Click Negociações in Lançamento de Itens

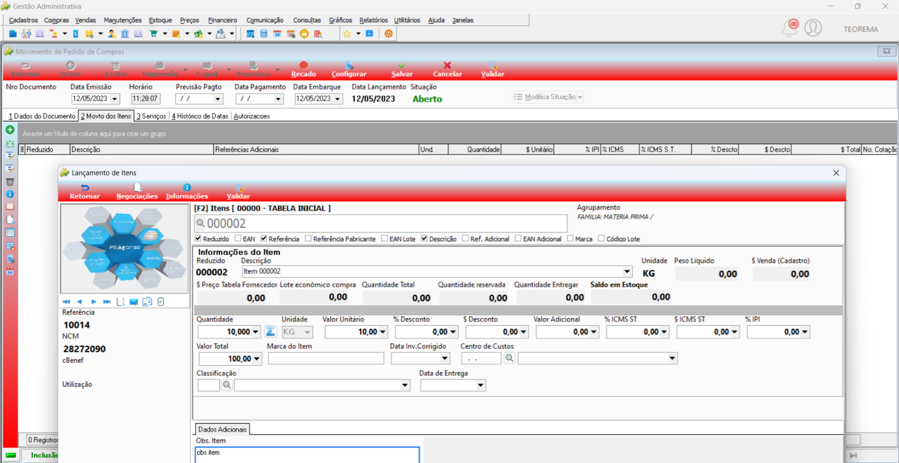click(137, 192)
